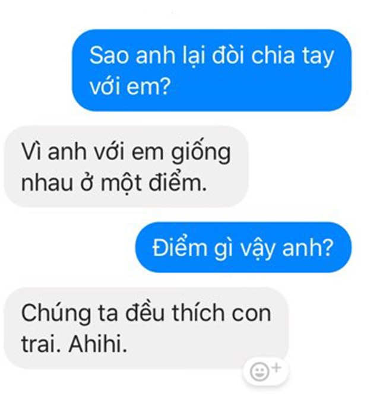The height and width of the screenshot is (400, 380).
Task: Select the message 'Chúng ta đều thích con trai'
Action: click(147, 328)
